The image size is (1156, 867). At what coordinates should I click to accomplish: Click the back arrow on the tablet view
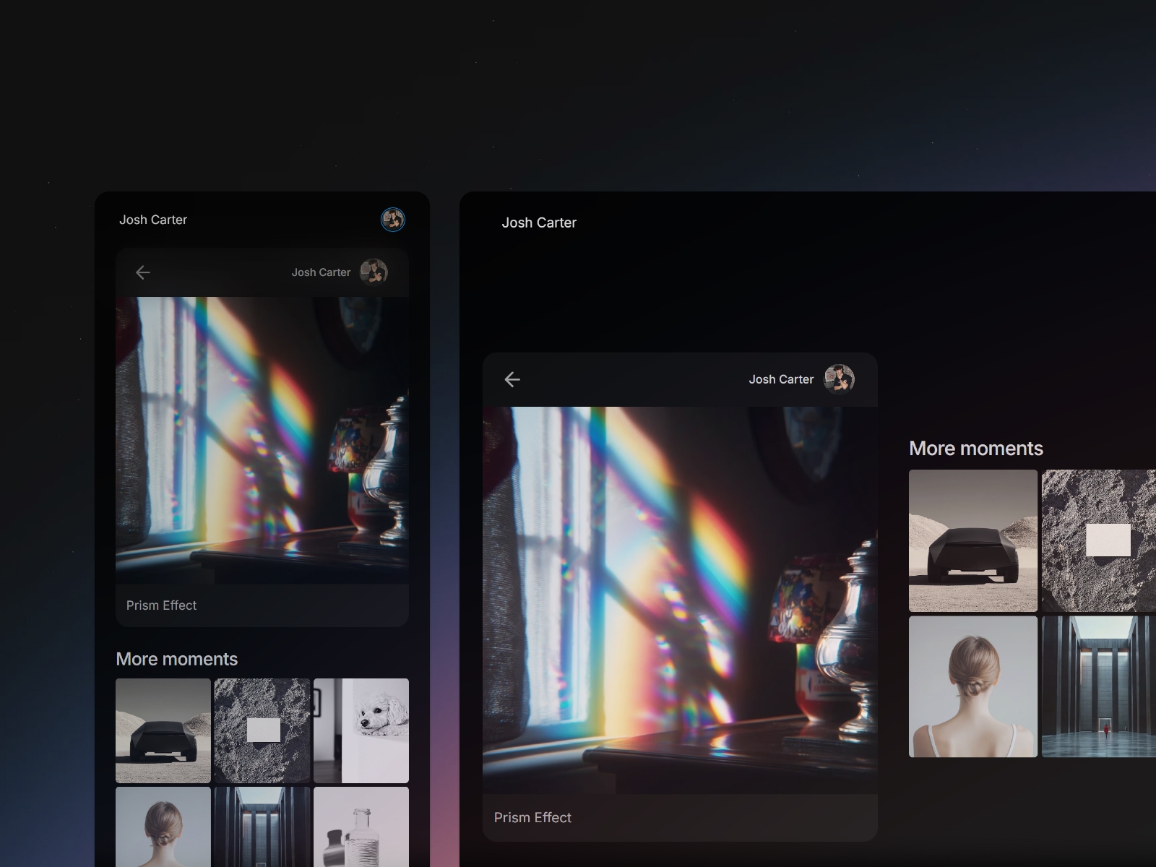[514, 379]
